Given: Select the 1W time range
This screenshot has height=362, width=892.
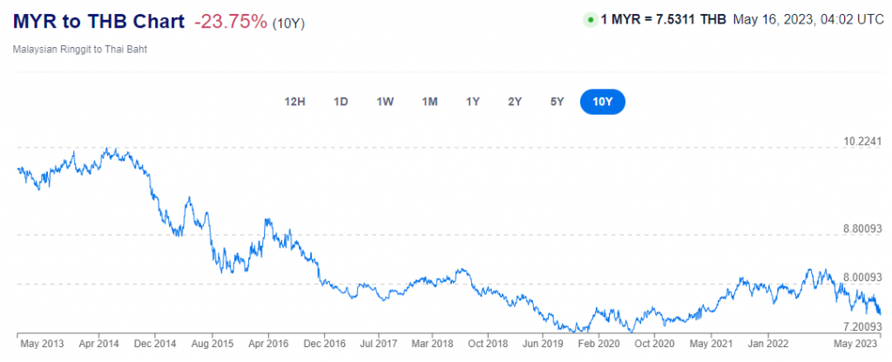Looking at the screenshot, I should (x=385, y=102).
